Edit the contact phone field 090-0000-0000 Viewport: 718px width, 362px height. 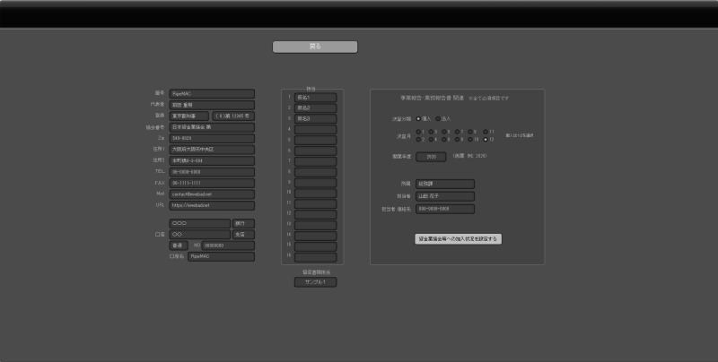click(445, 209)
